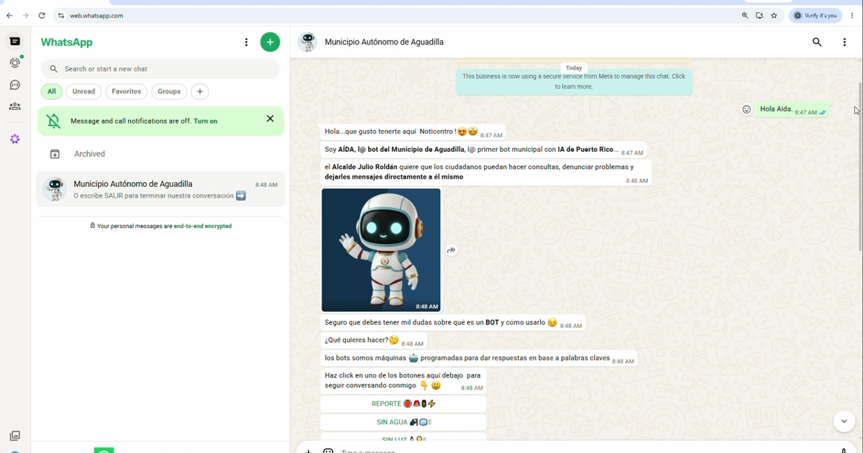This screenshot has height=453, width=863.
Task: Click the REPORTE quick reply button
Action: click(x=403, y=404)
